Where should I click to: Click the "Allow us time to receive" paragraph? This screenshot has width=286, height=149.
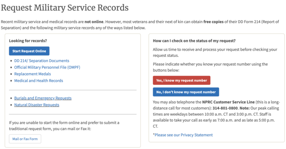click(215, 52)
